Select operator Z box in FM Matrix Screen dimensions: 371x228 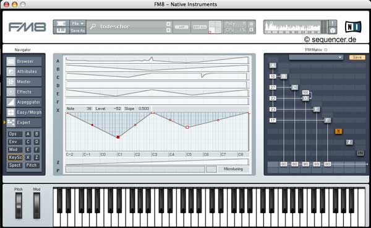coord(349,142)
